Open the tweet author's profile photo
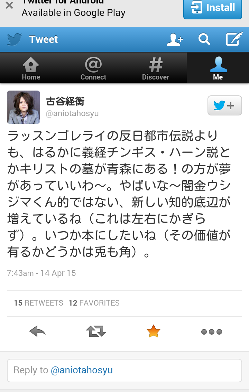Viewport: 249px width, 392px height. pyautogui.click(x=24, y=107)
